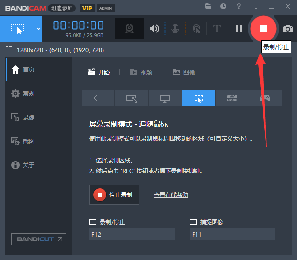Click the 录制/停止 hotkey field F12
The width and height of the screenshot is (297, 260).
(132, 234)
